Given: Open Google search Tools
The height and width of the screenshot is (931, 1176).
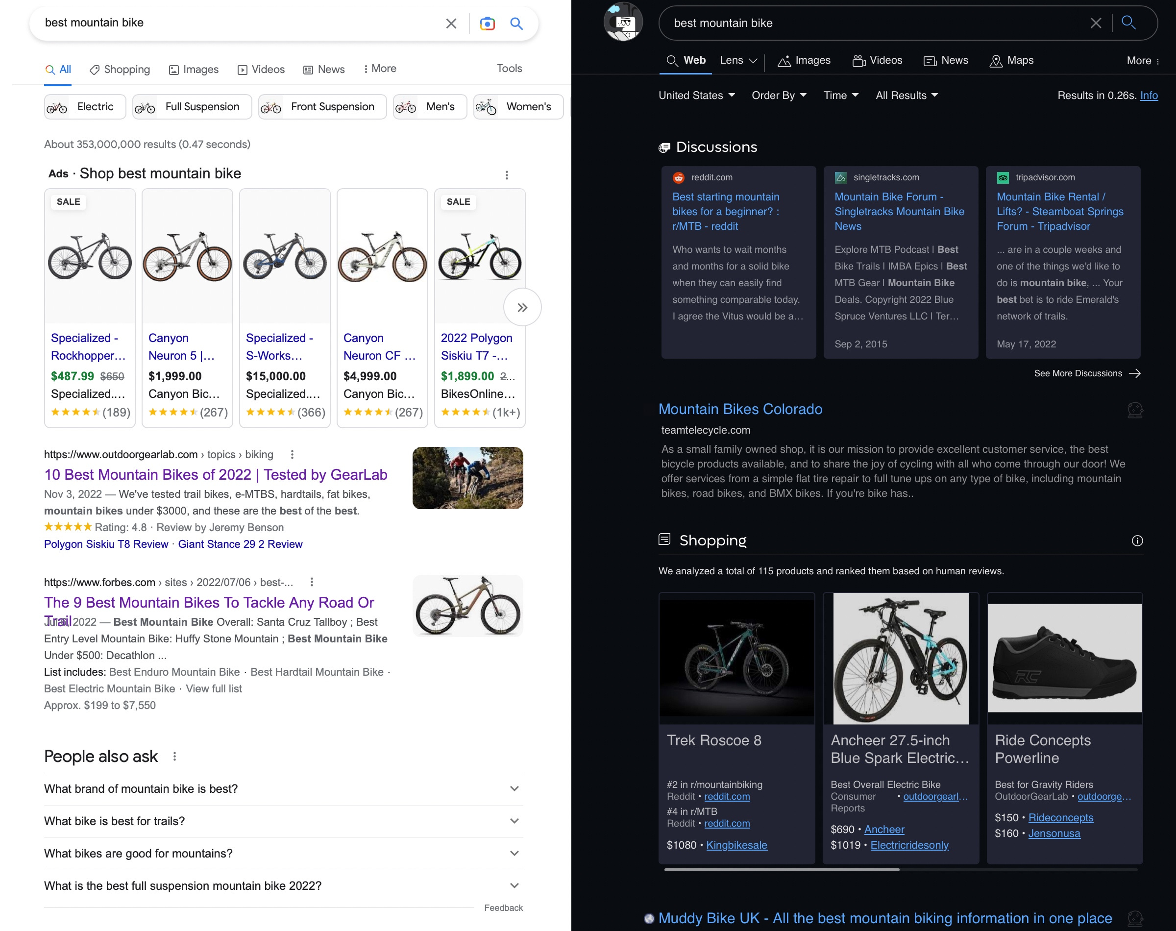Looking at the screenshot, I should tap(509, 69).
